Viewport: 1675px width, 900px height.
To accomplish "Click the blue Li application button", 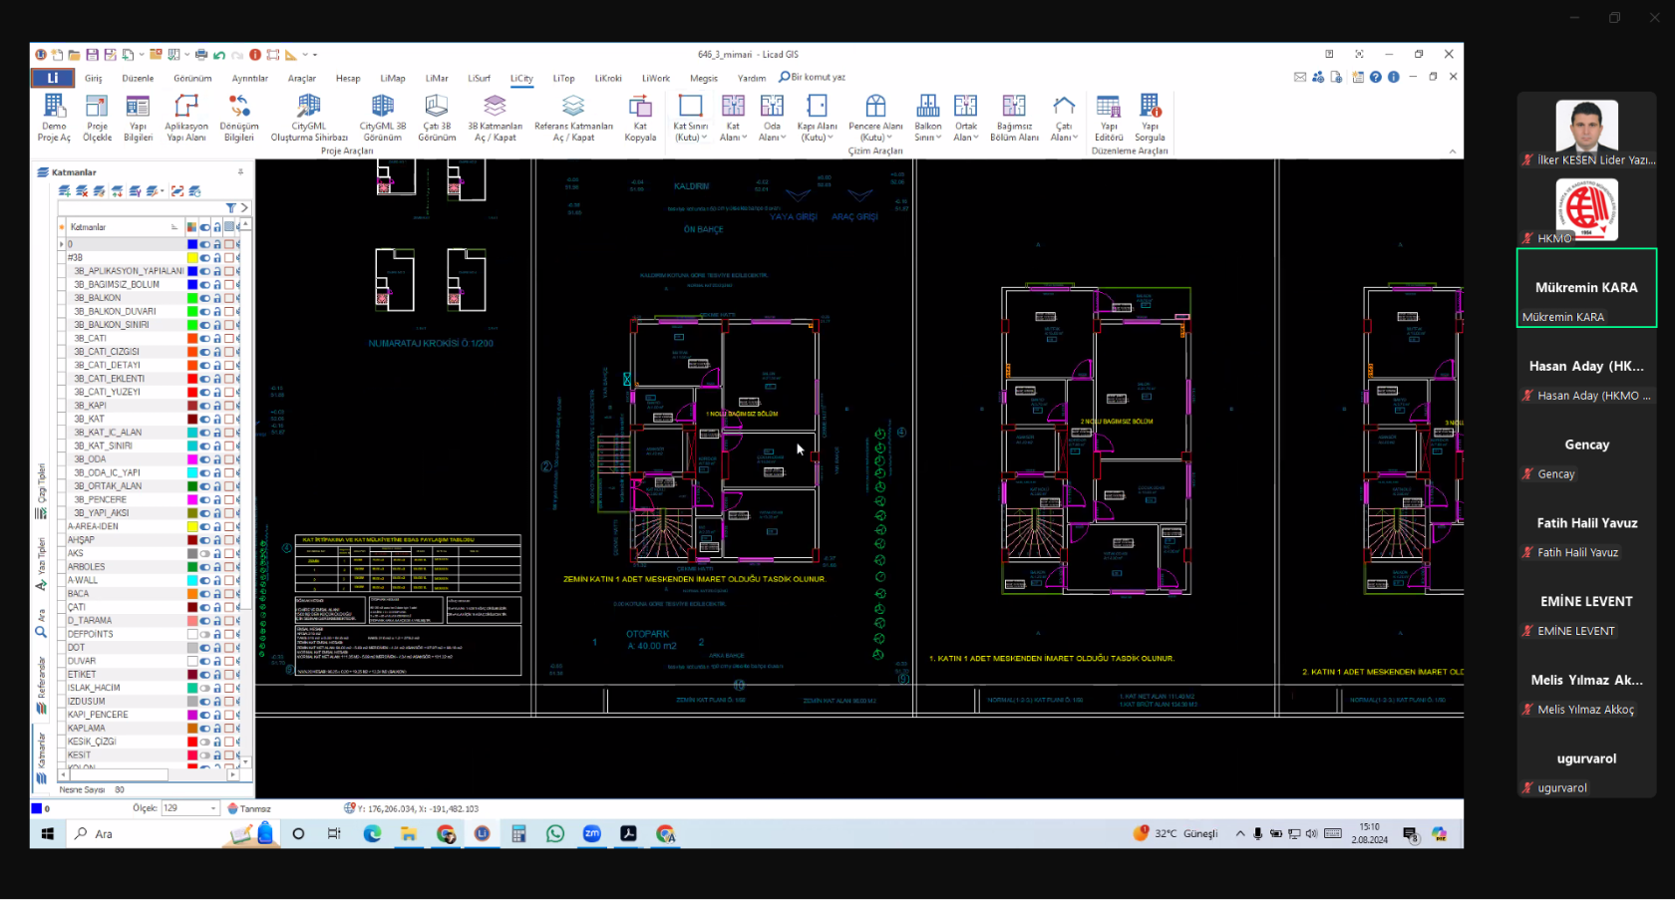I will pos(53,78).
